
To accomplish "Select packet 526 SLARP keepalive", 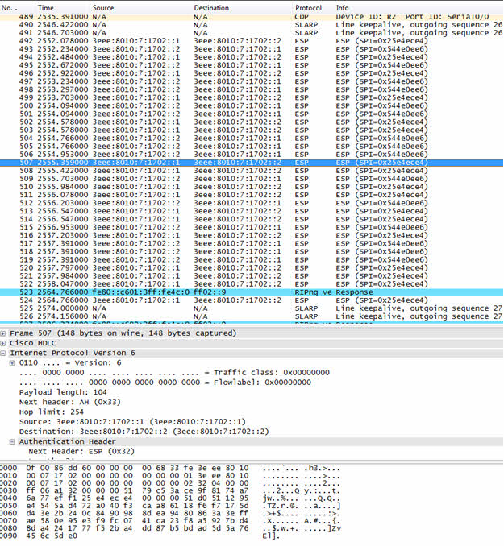I will (252, 316).
